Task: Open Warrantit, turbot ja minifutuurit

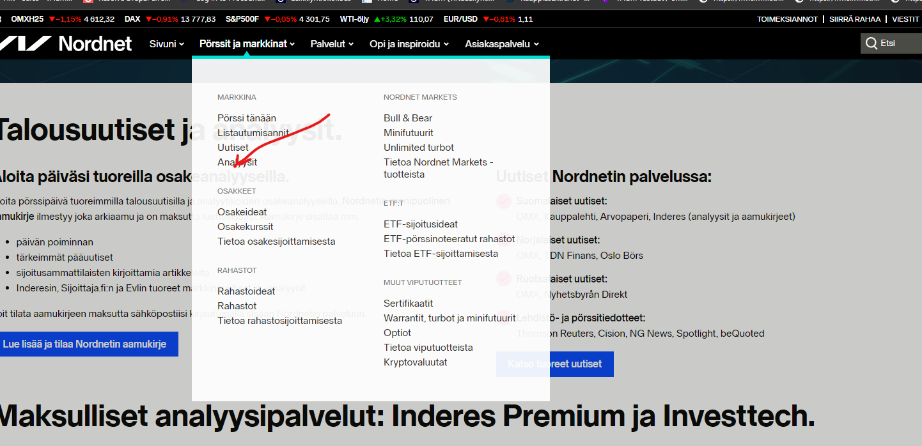Action: point(449,318)
